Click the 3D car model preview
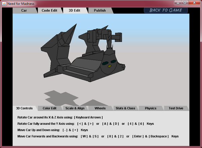 [83, 53]
